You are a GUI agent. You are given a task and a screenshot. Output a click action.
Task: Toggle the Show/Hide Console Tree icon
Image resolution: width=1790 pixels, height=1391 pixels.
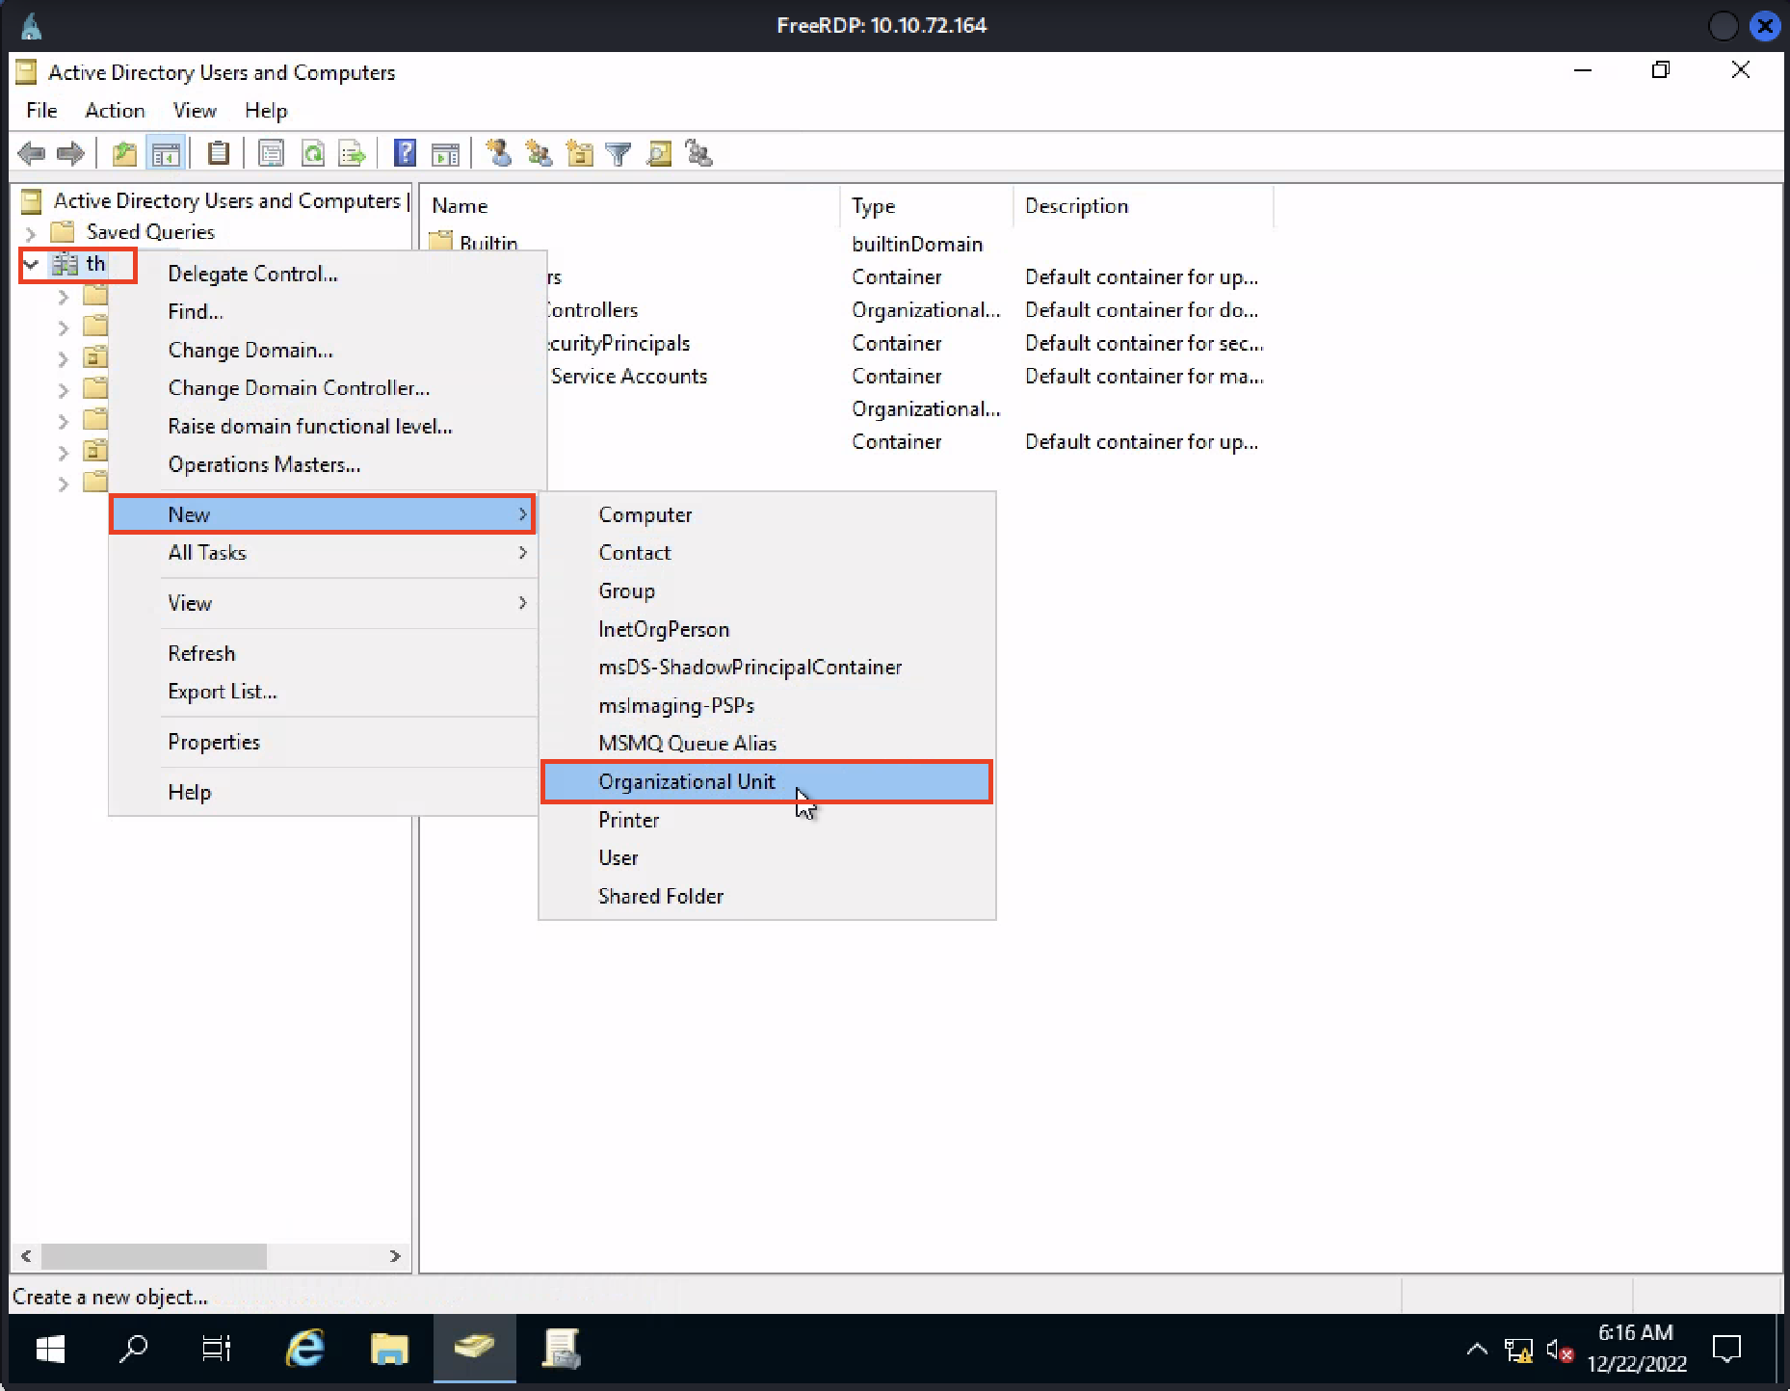point(166,153)
